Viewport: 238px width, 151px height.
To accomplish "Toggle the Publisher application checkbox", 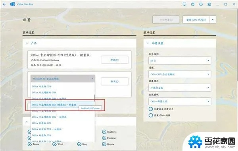I will point(104,138).
